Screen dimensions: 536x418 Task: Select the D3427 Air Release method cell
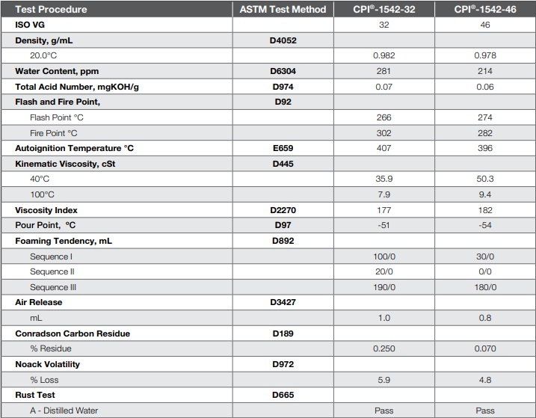[283, 302]
